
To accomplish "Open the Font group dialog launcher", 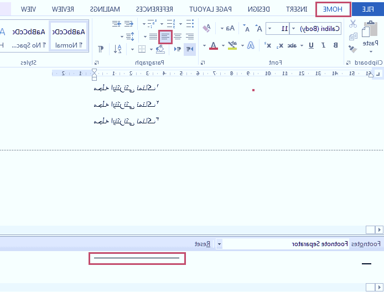I will 203,63.
